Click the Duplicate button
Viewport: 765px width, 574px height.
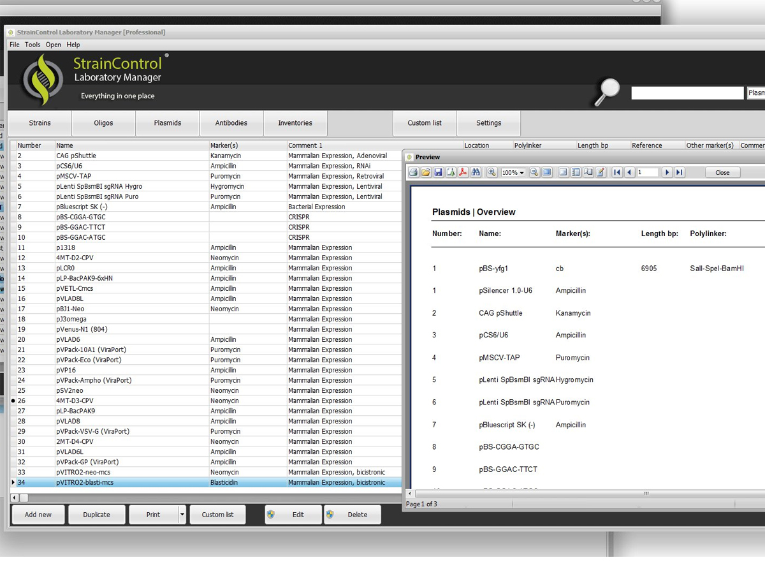(96, 515)
